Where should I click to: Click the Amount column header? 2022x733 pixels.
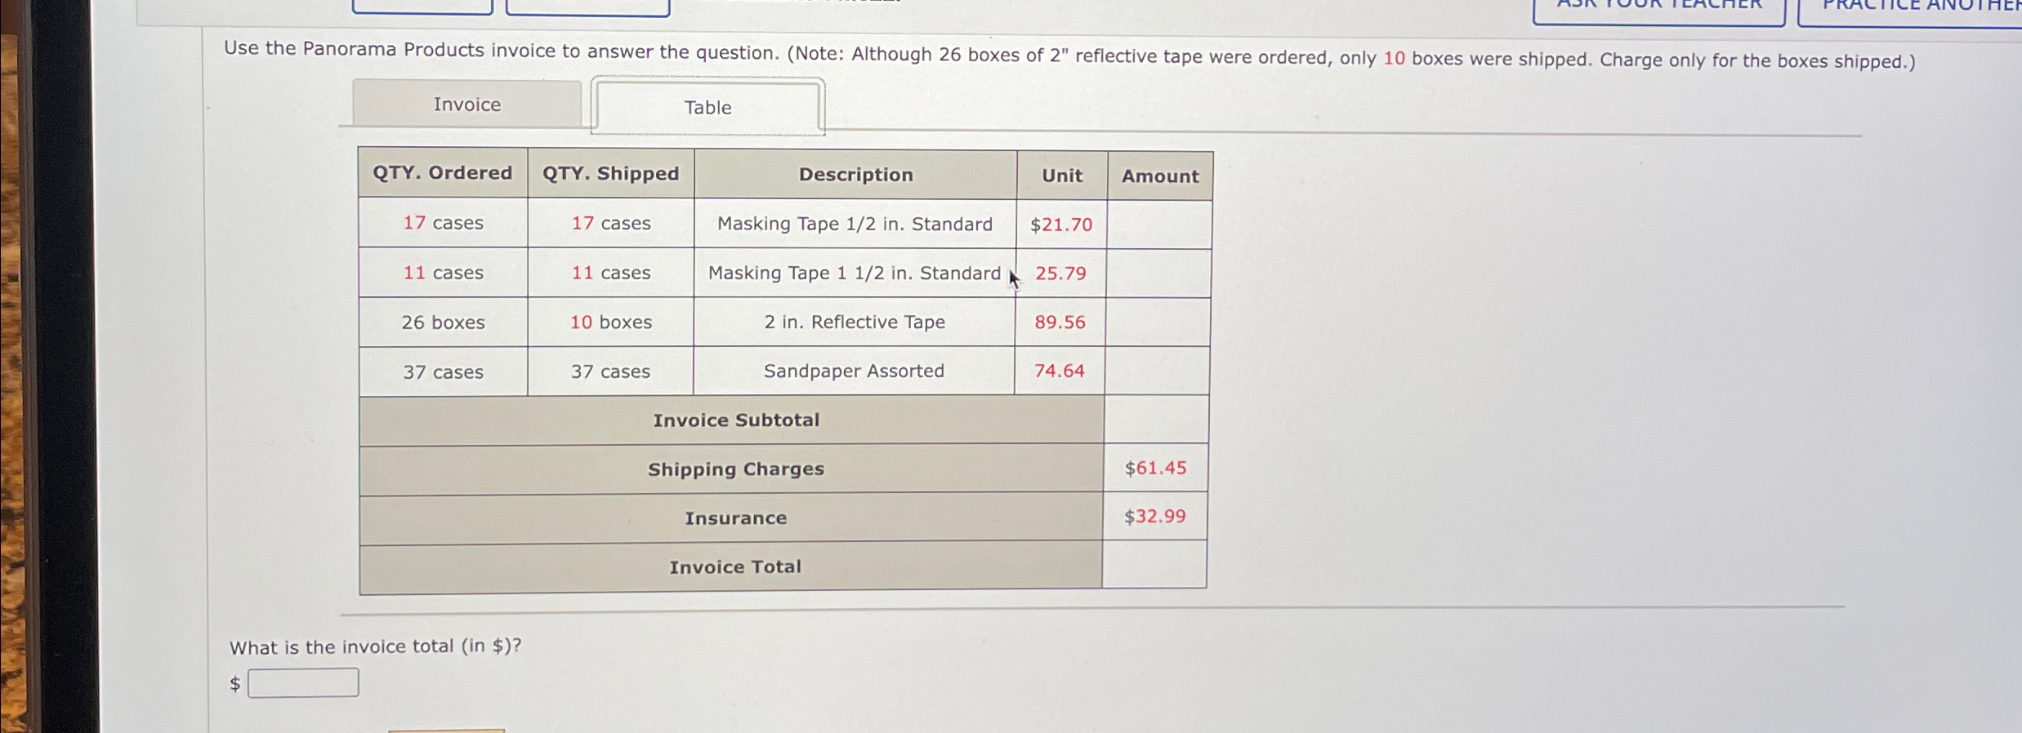pos(1158,176)
